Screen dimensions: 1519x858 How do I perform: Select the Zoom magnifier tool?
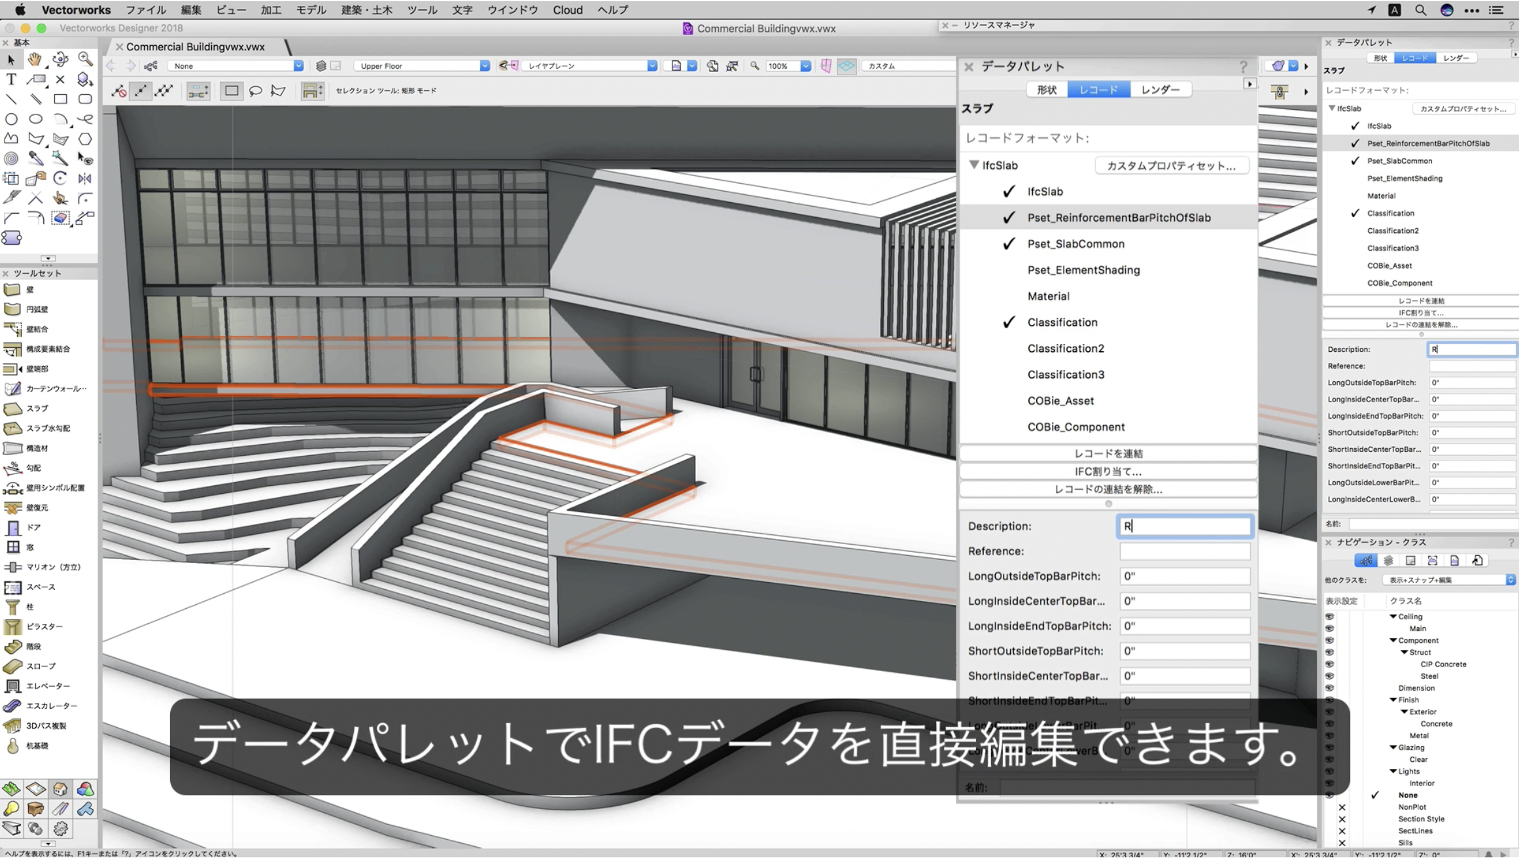pyautogui.click(x=85, y=59)
